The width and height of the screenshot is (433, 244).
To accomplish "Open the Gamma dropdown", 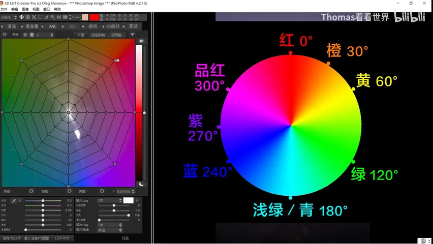I will coord(125,191).
